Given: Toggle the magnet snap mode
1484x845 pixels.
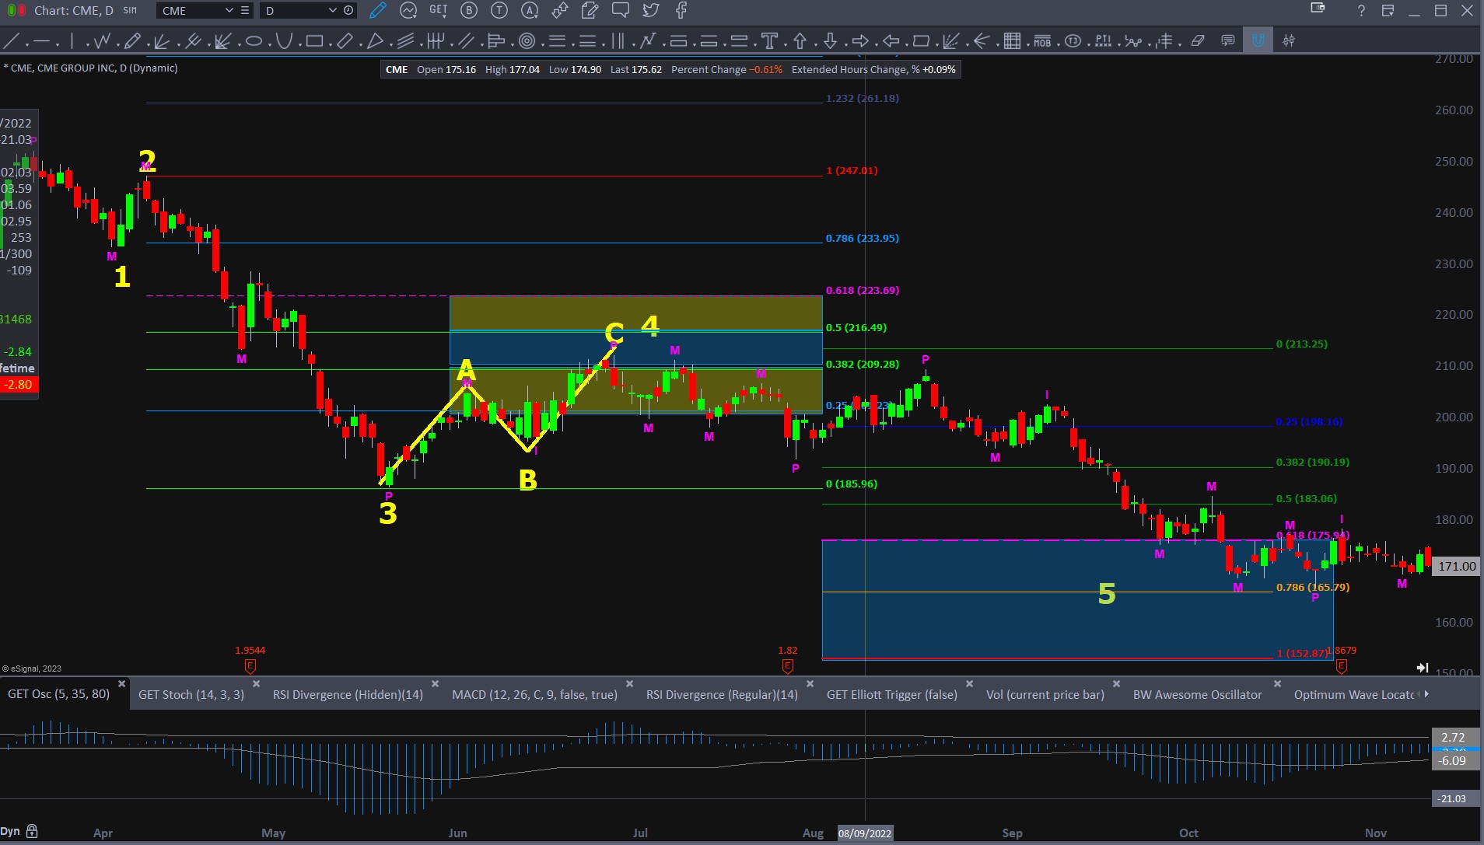Looking at the screenshot, I should (1258, 41).
